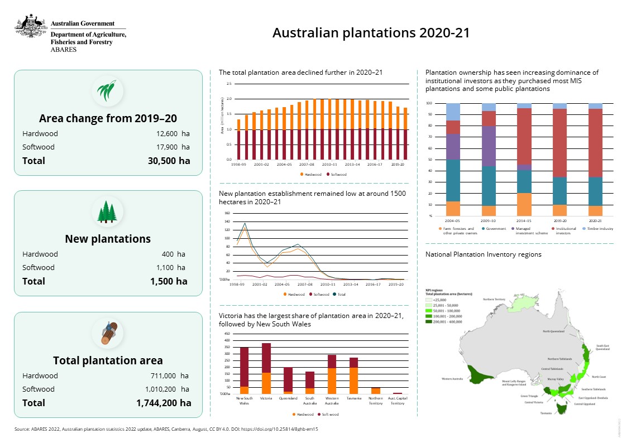This screenshot has width=627, height=443.
Task: Toggle the Hardwood series in the establishment chart
Action: tap(285, 294)
